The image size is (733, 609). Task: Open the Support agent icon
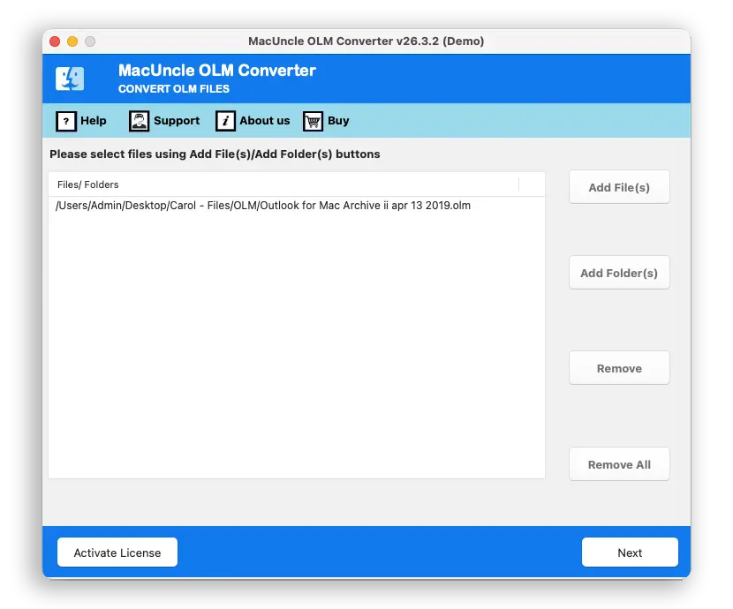coord(139,122)
